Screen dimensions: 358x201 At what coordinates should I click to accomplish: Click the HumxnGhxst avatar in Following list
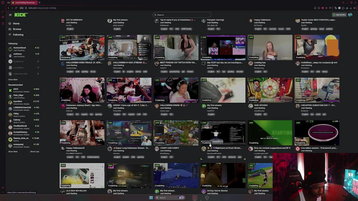[10, 49]
